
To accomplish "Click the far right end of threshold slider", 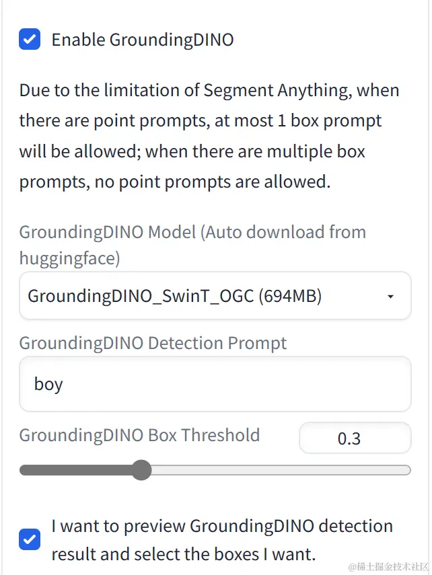I will click(x=406, y=470).
